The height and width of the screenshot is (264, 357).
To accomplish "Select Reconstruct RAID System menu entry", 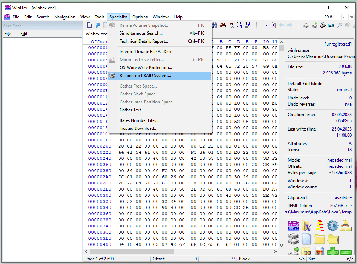I will 145,76.
